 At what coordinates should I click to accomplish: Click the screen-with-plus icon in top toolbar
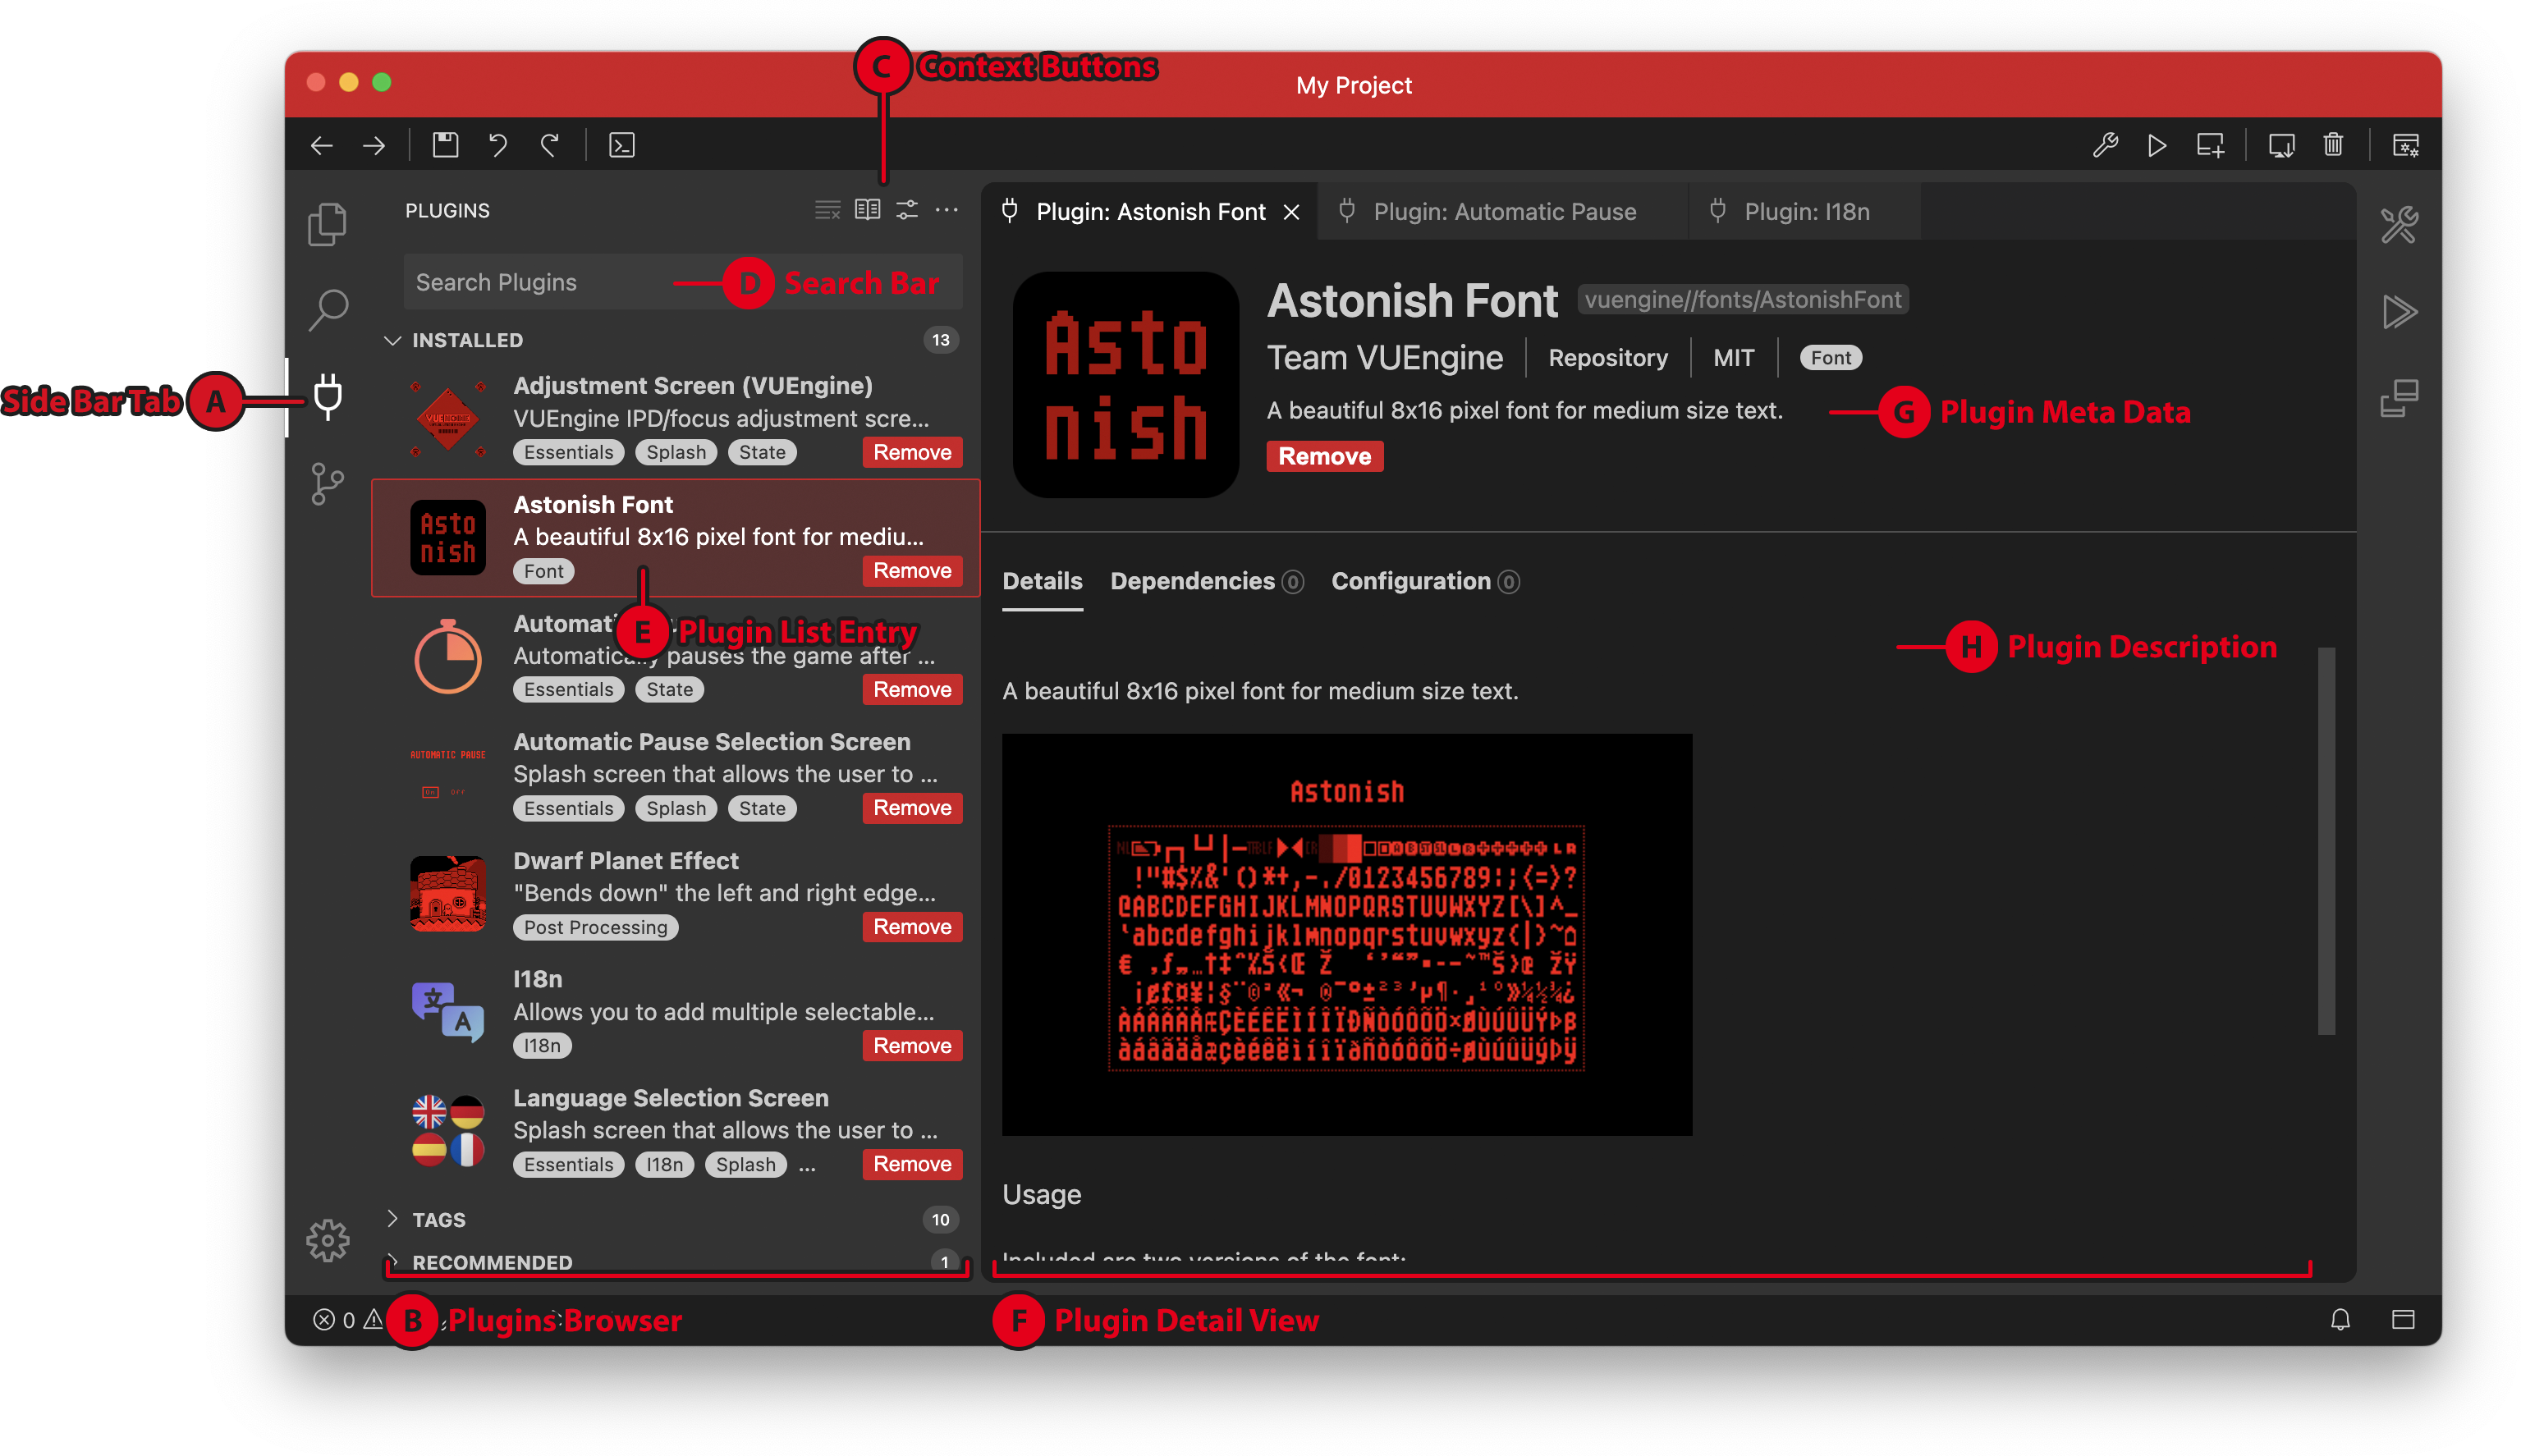click(x=2210, y=145)
